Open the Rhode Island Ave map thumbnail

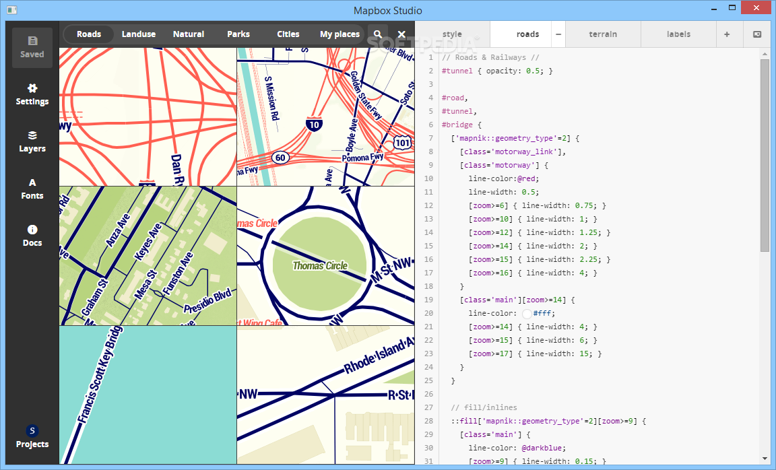click(x=325, y=395)
